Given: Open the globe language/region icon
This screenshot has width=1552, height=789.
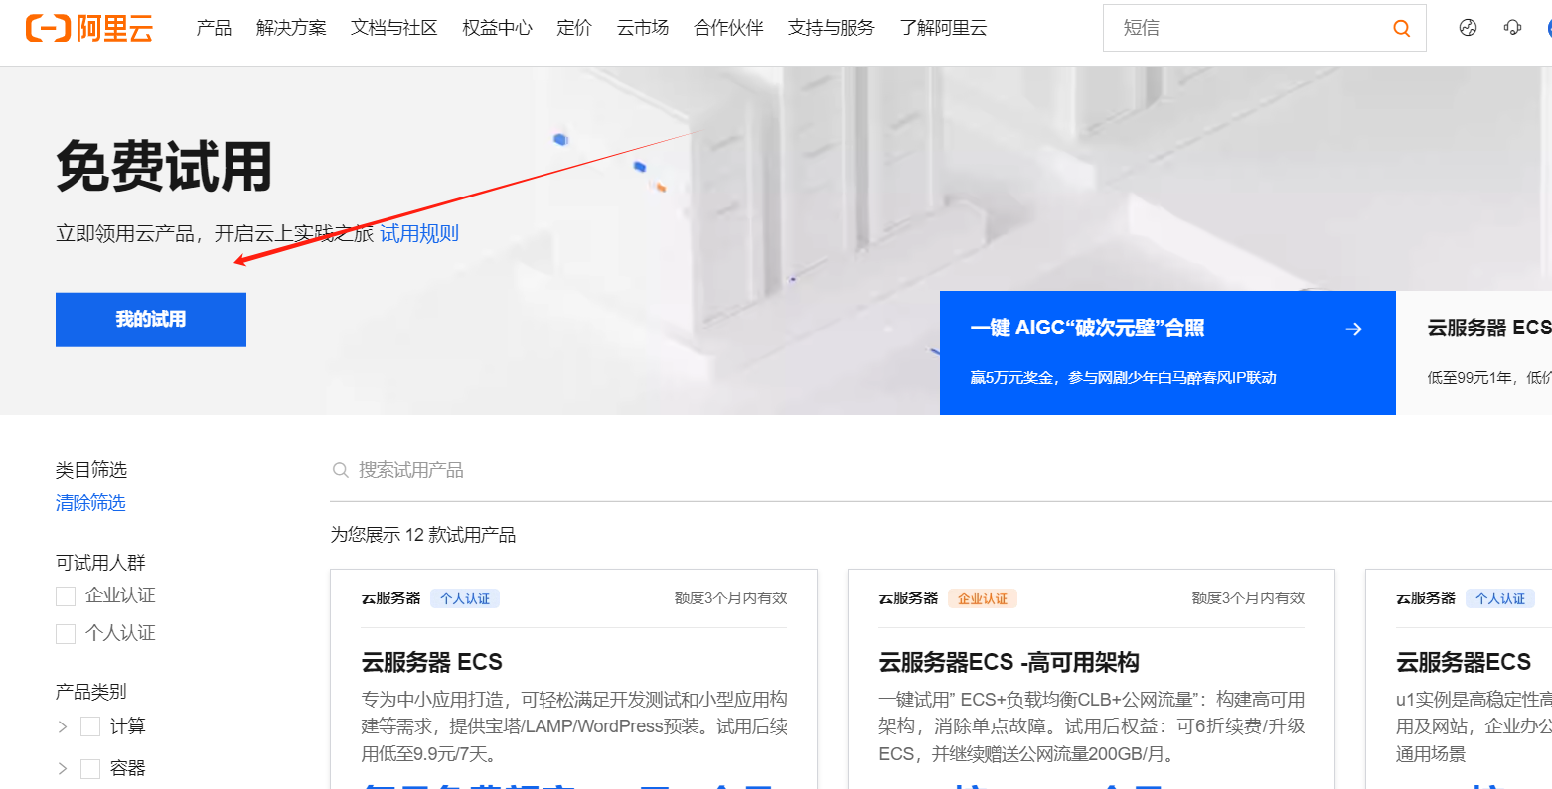Looking at the screenshot, I should coord(1468,28).
